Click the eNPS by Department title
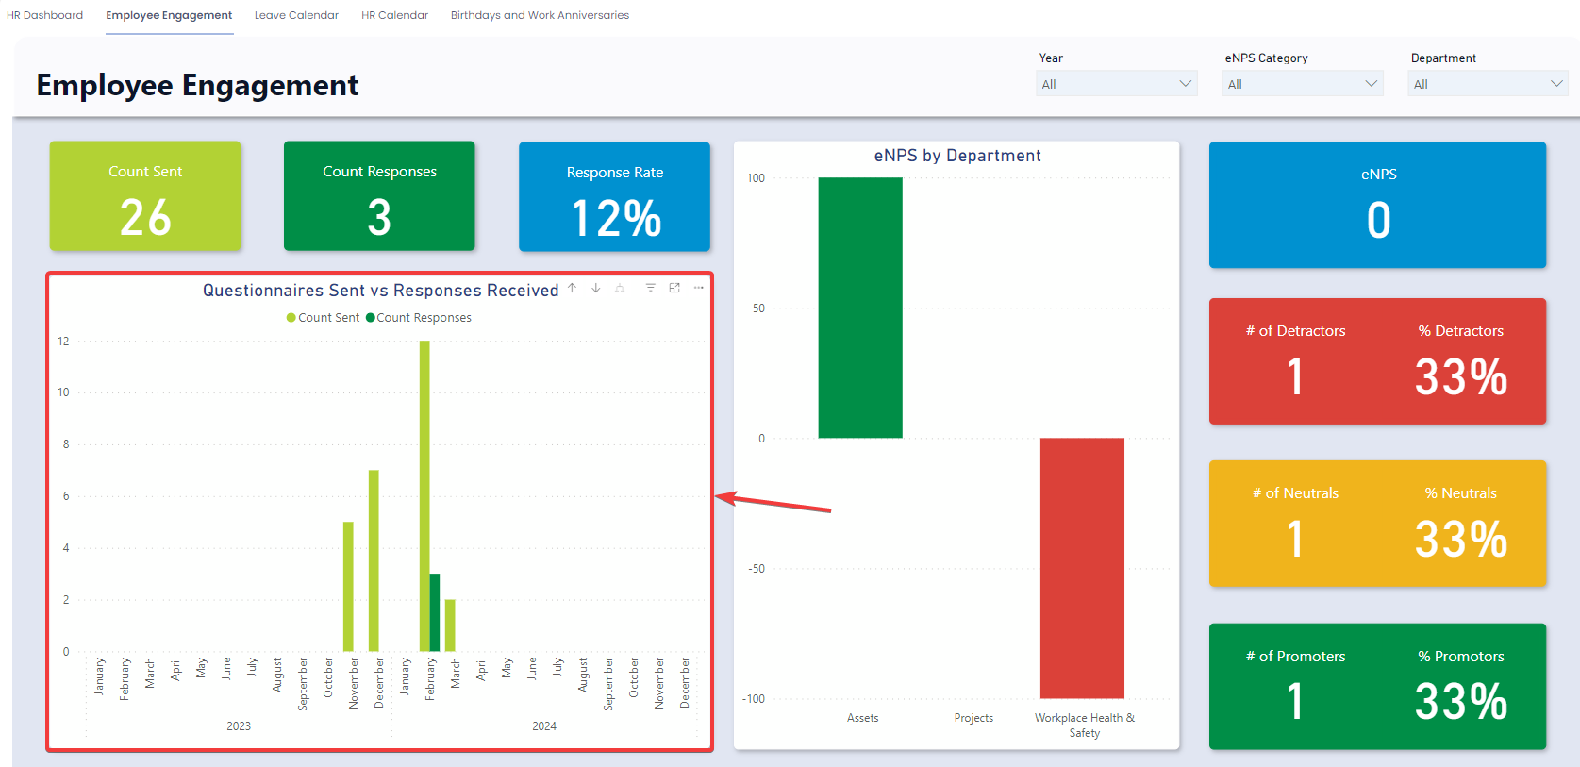1580x767 pixels. click(x=957, y=156)
